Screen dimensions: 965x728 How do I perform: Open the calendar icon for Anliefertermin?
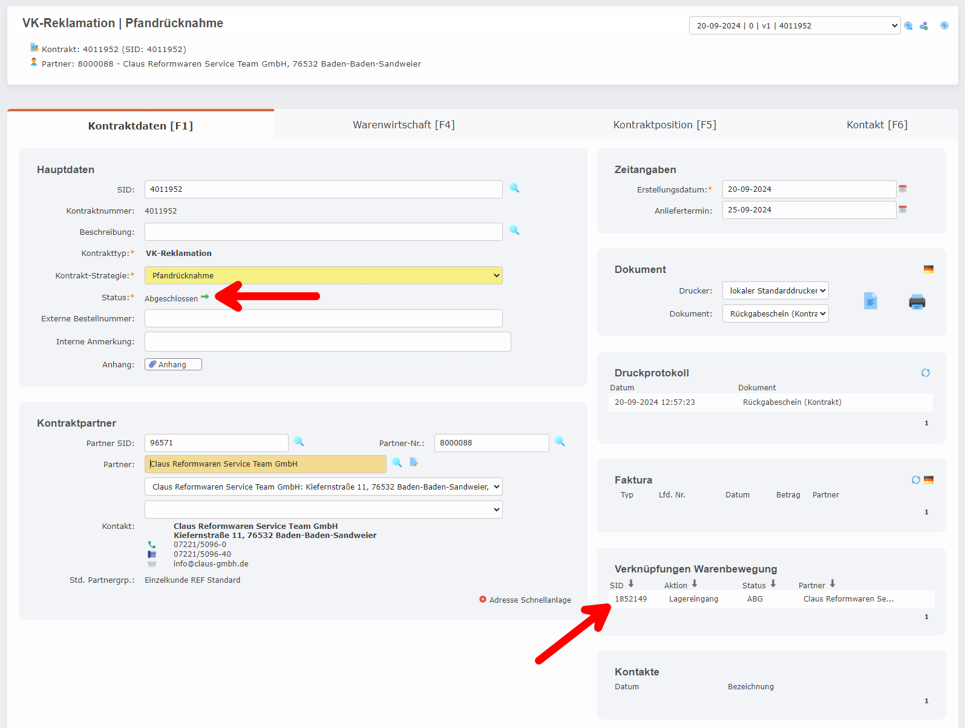pos(903,209)
